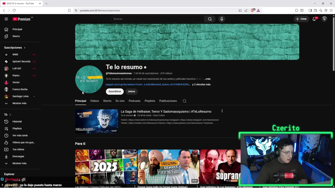Expand subscriptions Mostrar más
Screen dimensions: 335x188
click(20, 103)
